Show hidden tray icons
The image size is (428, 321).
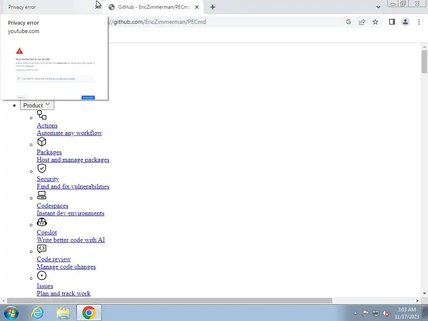(355, 313)
